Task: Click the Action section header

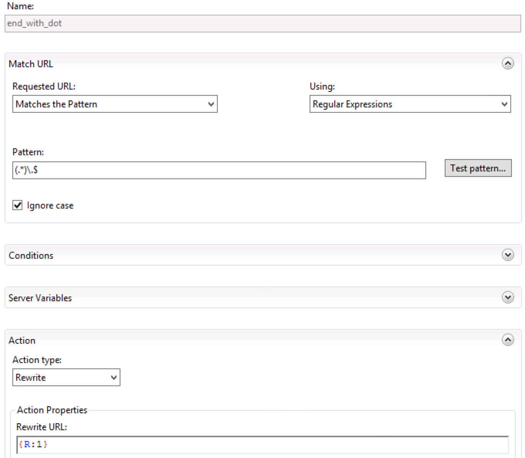Action: [22, 341]
